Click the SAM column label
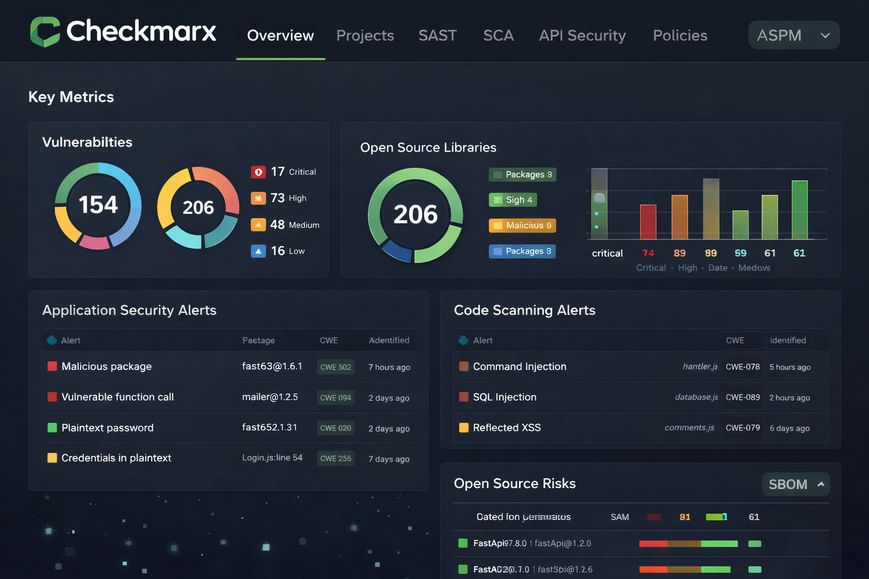The image size is (869, 579). click(x=620, y=517)
